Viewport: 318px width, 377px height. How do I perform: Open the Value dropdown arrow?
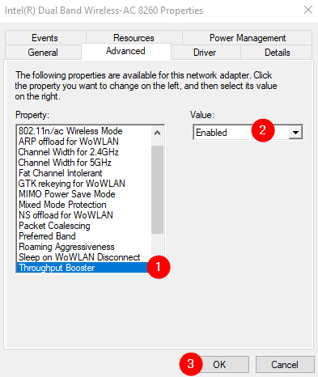[x=295, y=132]
